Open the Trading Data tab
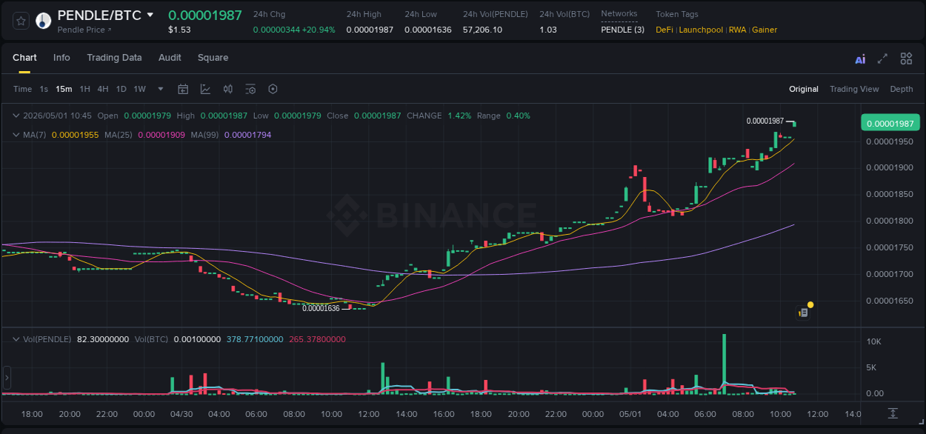The width and height of the screenshot is (926, 434). 114,58
